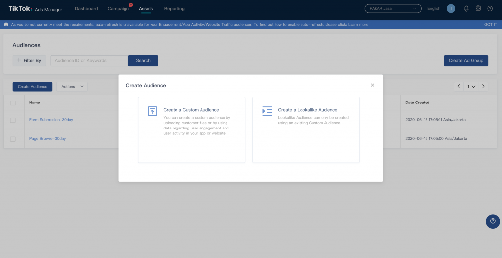502x258 pixels.
Task: Click the help question mark in header
Action: click(490, 9)
